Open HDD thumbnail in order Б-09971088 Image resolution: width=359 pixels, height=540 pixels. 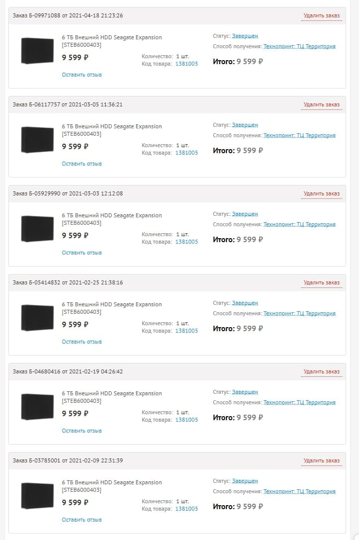click(37, 51)
